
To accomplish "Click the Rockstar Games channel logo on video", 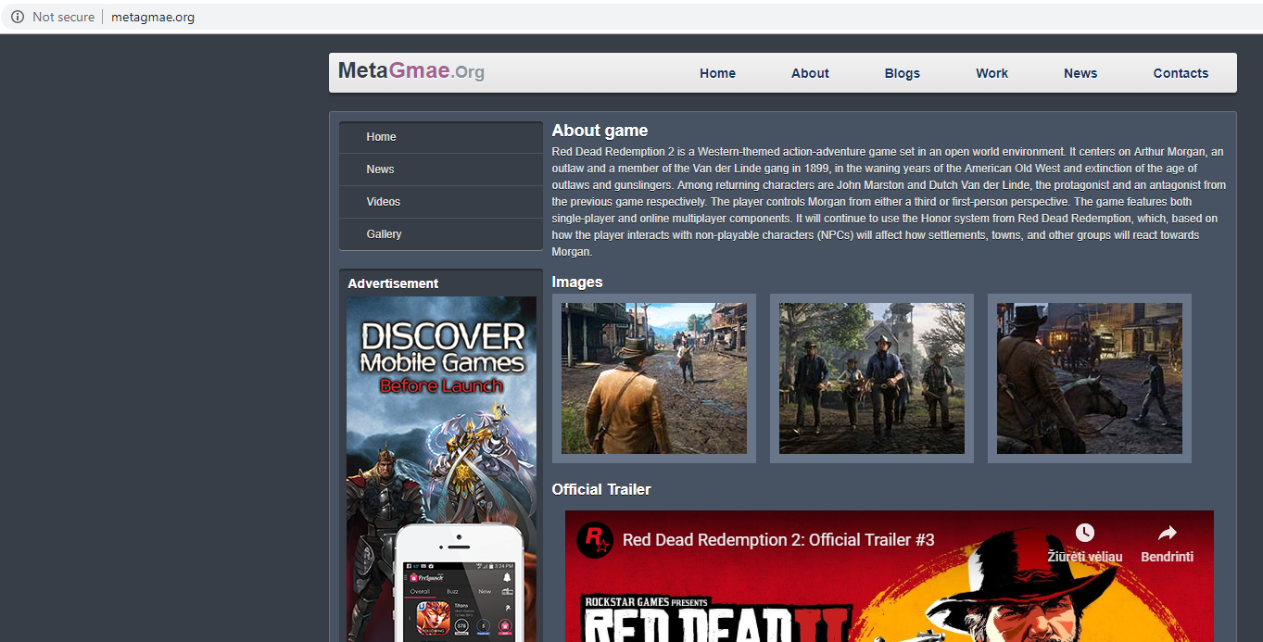I will 594,539.
